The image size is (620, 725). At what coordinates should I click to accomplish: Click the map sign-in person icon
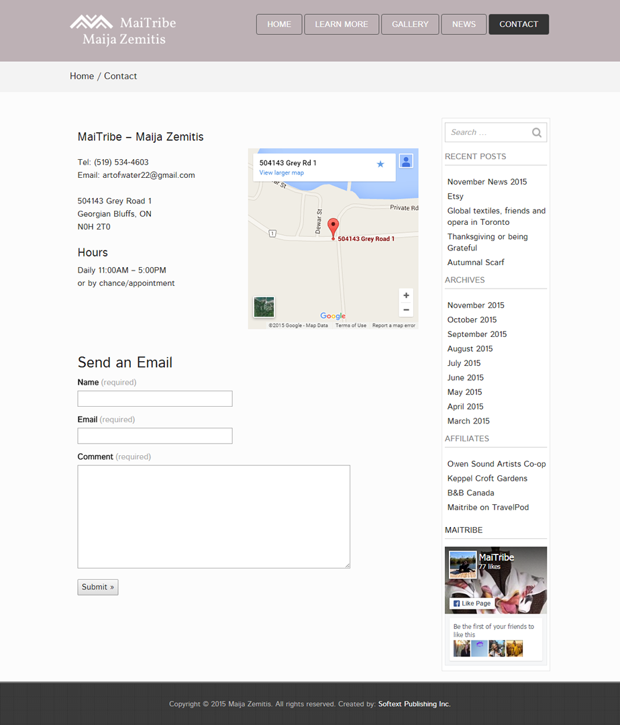click(x=406, y=161)
